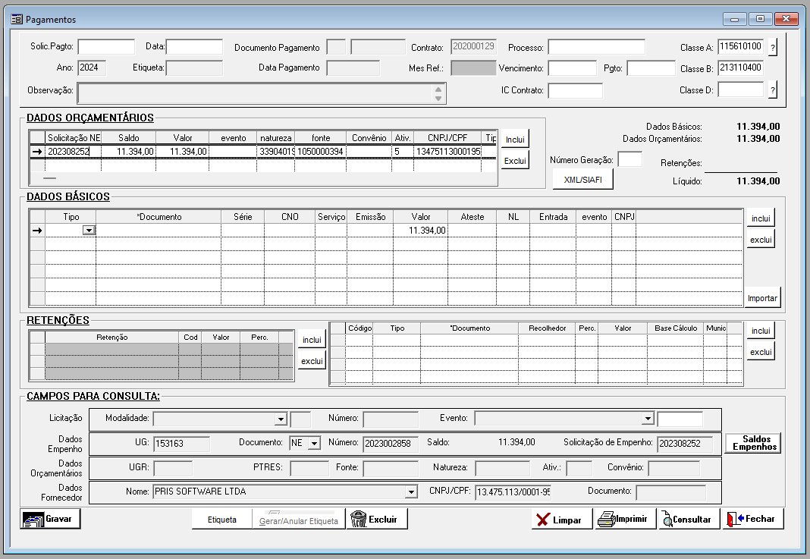Click the Consultar search button
The width and height of the screenshot is (810, 559).
(687, 520)
